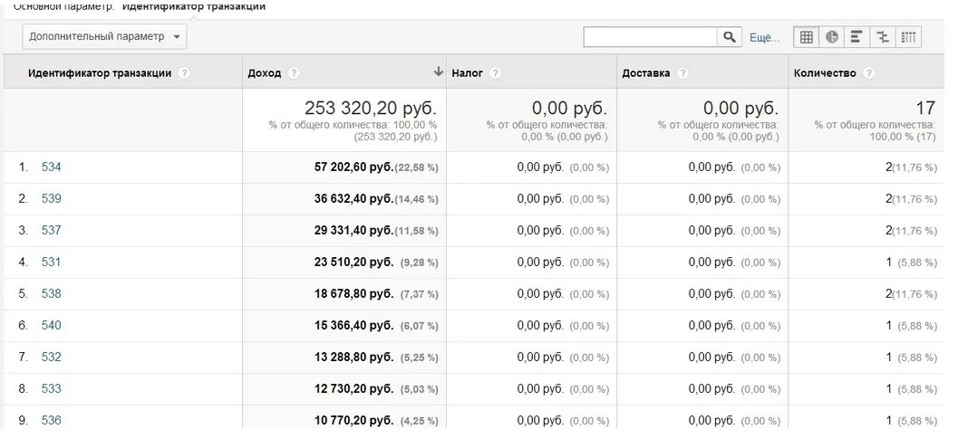Viewport: 958px width, 439px height.
Task: Switch to pivot table view icon
Action: (908, 37)
